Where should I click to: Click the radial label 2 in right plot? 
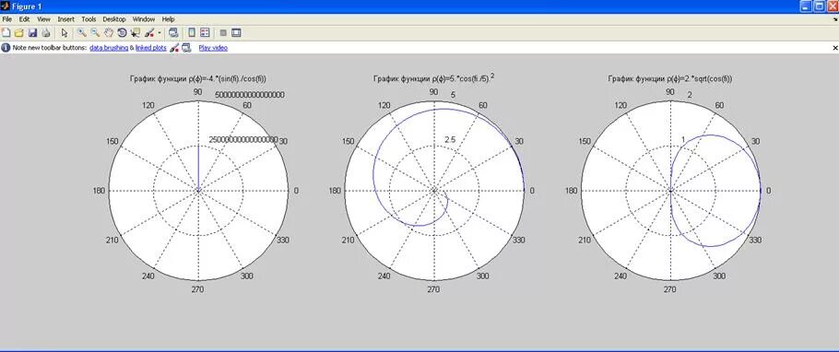[690, 95]
